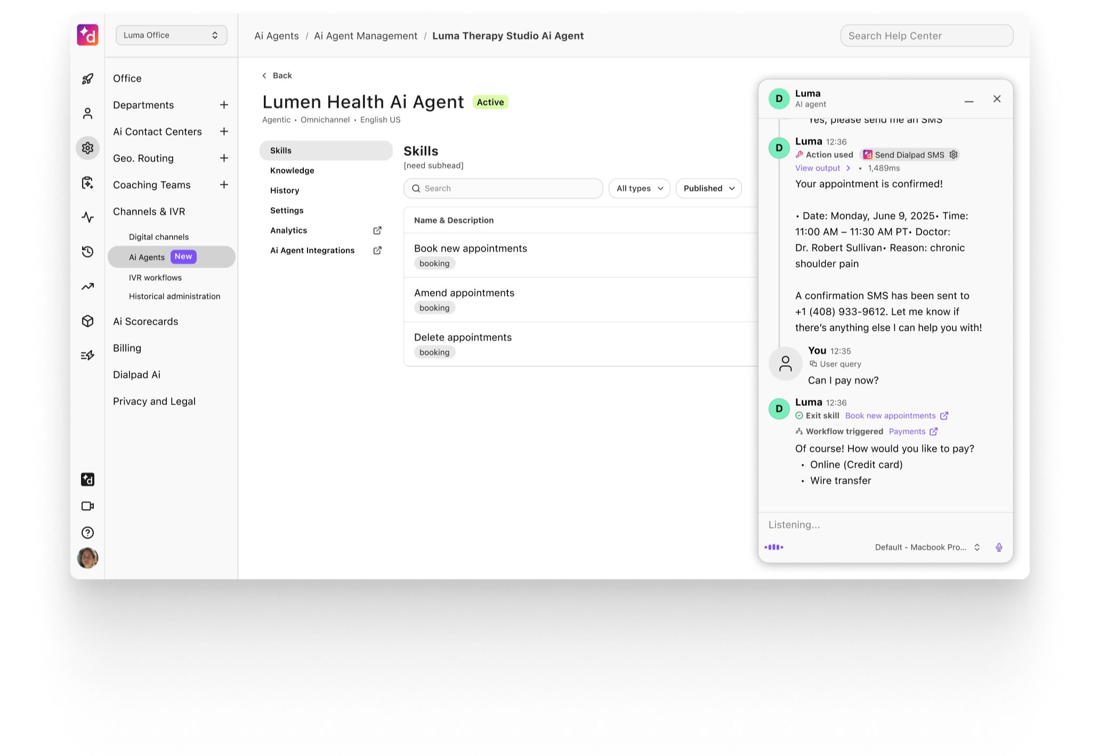Switch to the Settings tab

pyautogui.click(x=287, y=210)
